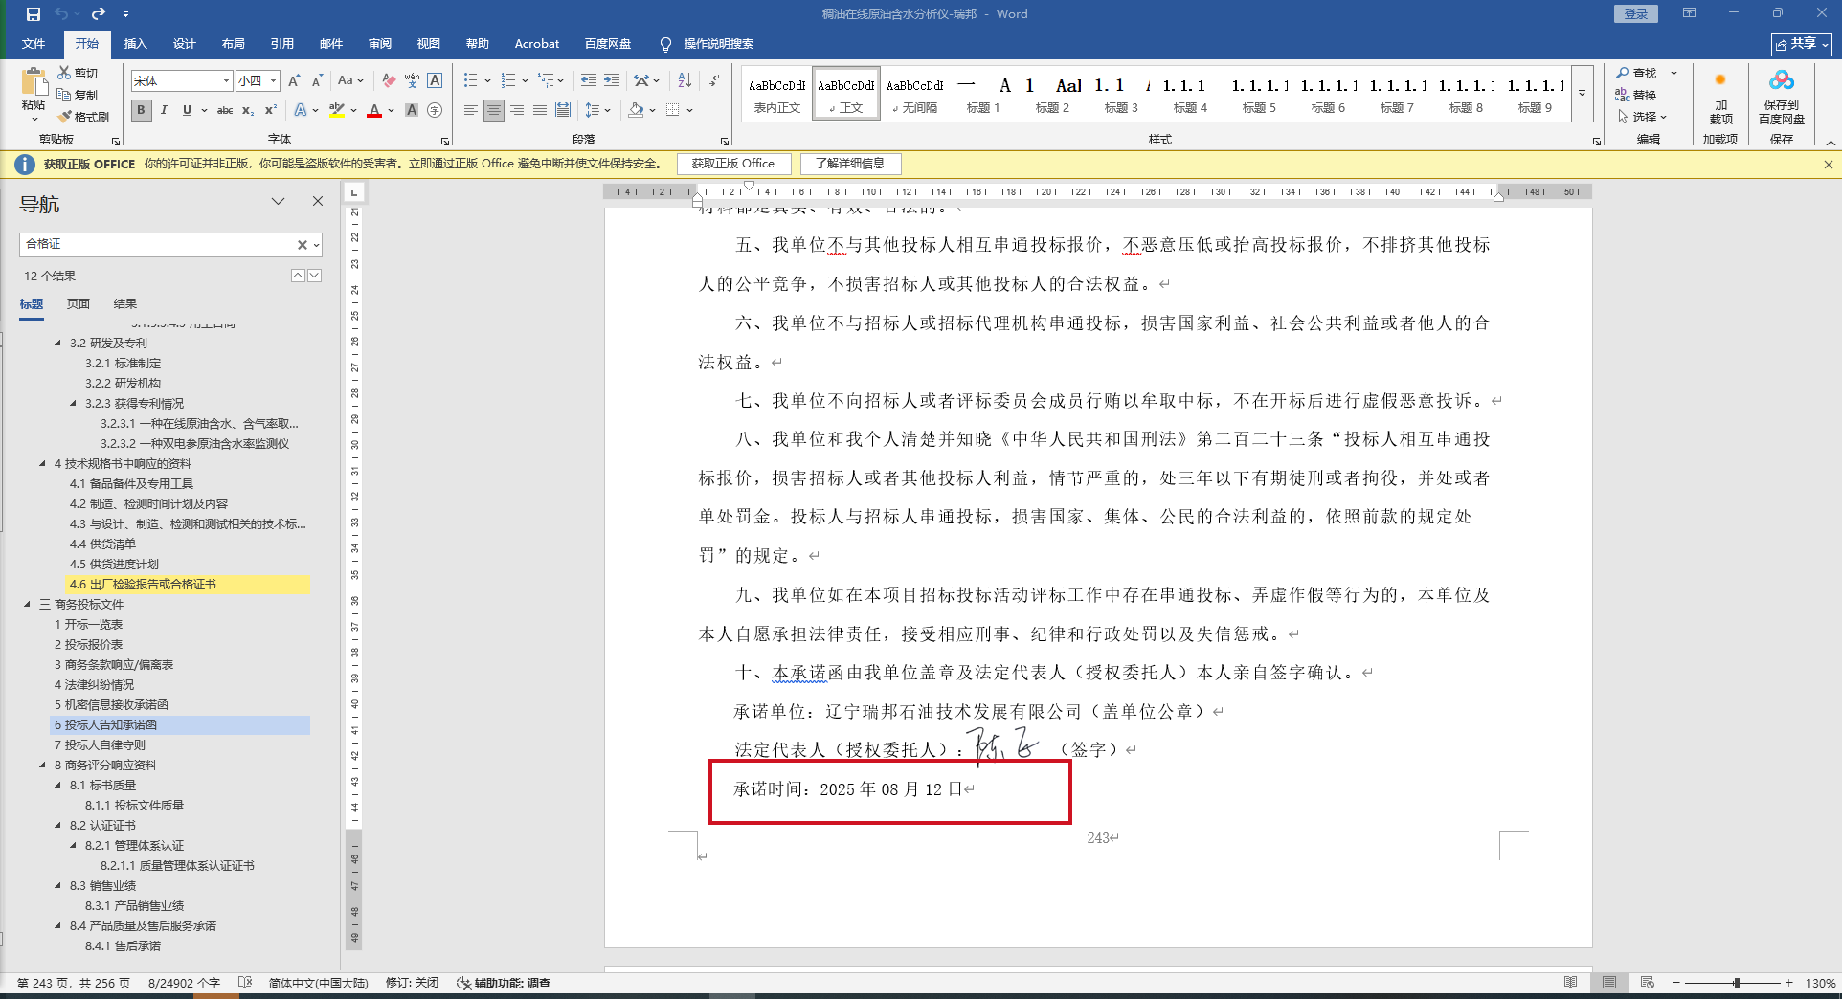Collapse the '8.2 认证证书' tree node
The image size is (1842, 999).
[x=57, y=826]
